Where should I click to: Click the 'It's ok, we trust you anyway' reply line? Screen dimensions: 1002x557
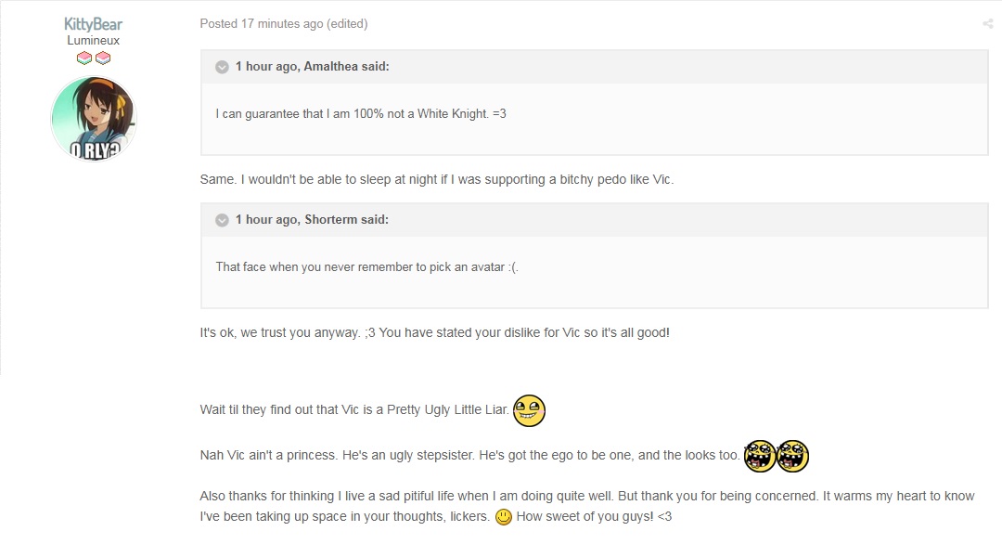[x=434, y=332]
